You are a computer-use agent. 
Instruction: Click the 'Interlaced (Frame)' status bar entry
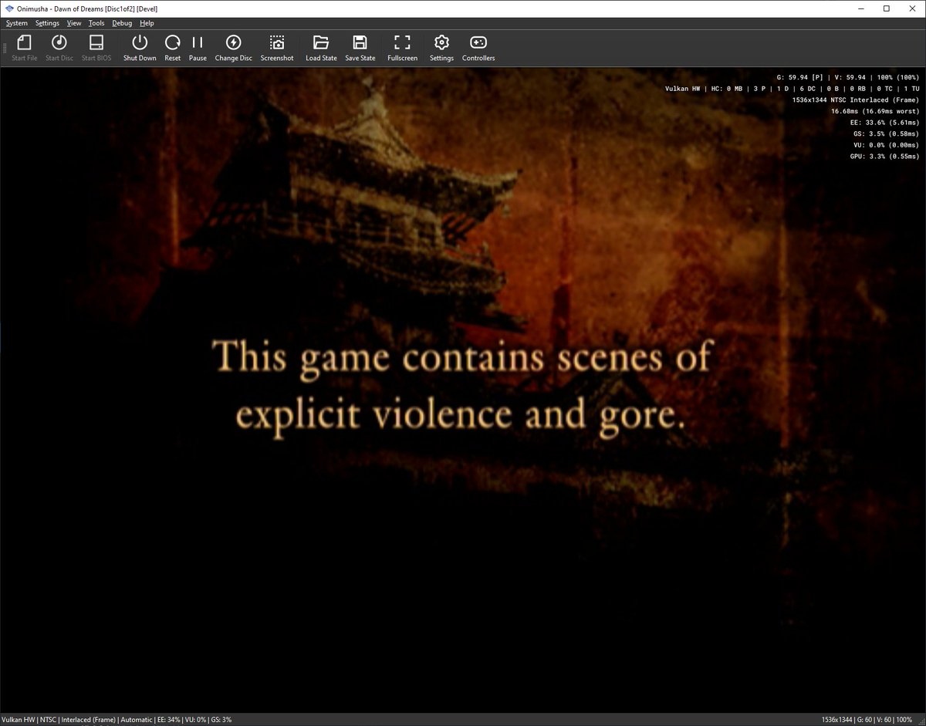coord(90,720)
